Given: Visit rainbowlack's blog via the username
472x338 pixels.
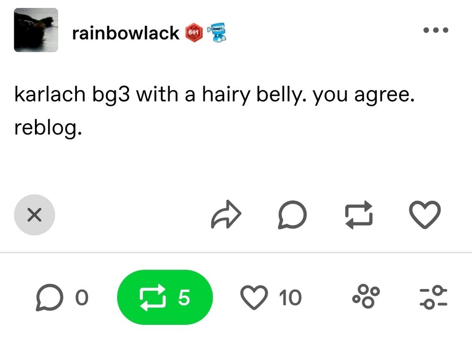Looking at the screenshot, I should coord(125,32).
